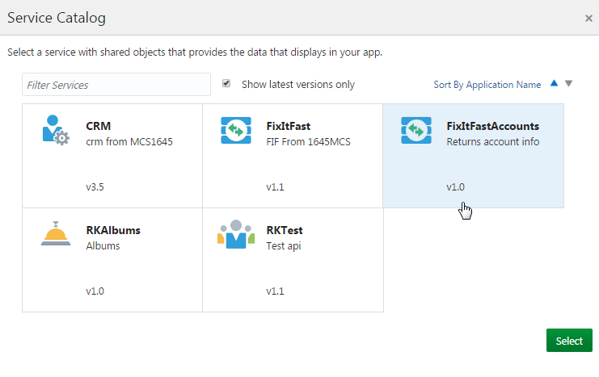Click the RKAlbums bell icon
This screenshot has width=599, height=377.
(x=55, y=234)
